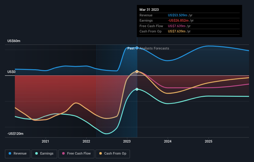This screenshot has height=162, width=254.
Task: Click the US$53.509m revenue value
Action: pyautogui.click(x=178, y=15)
